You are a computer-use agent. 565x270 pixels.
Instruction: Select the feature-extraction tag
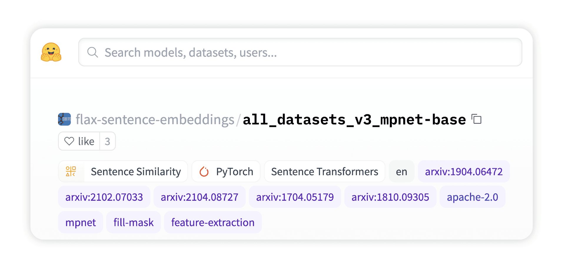[213, 222]
